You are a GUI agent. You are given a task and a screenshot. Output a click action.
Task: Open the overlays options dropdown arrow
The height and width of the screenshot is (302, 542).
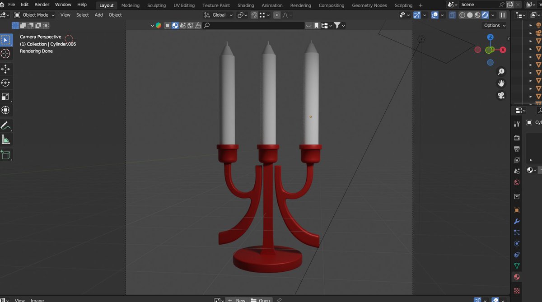(442, 15)
